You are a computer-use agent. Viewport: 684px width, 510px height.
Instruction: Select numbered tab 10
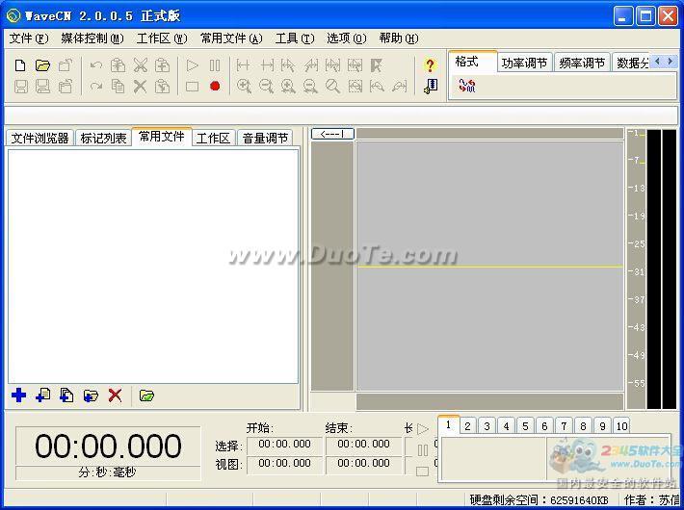(622, 426)
